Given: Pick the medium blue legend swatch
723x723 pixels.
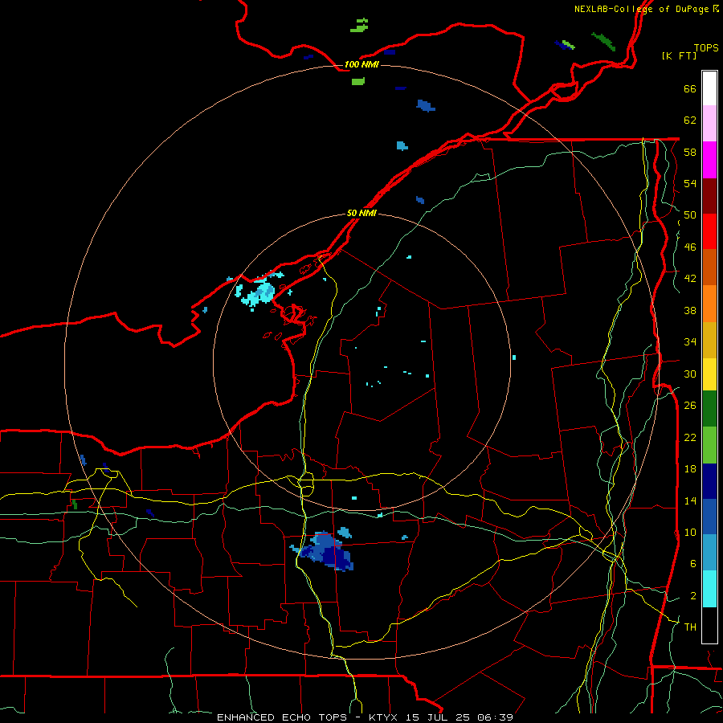Looking at the screenshot, I should click(709, 517).
